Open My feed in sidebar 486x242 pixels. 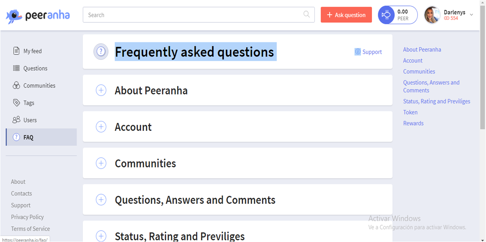[x=41, y=51]
